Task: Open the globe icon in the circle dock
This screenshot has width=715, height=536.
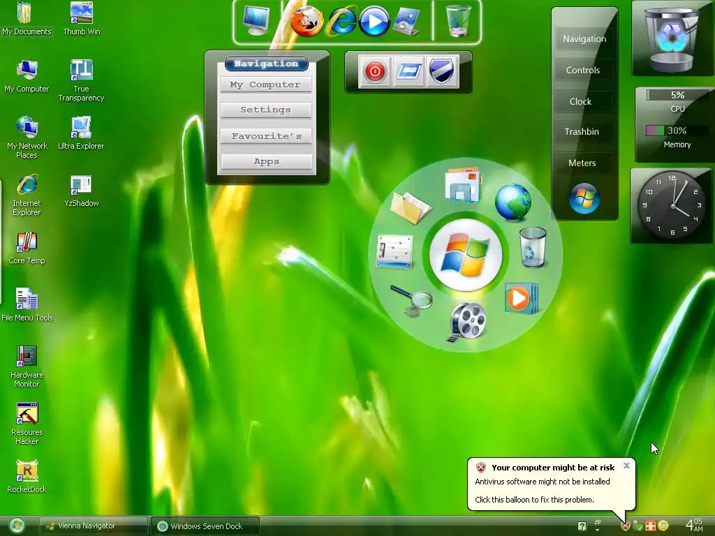Action: (513, 202)
